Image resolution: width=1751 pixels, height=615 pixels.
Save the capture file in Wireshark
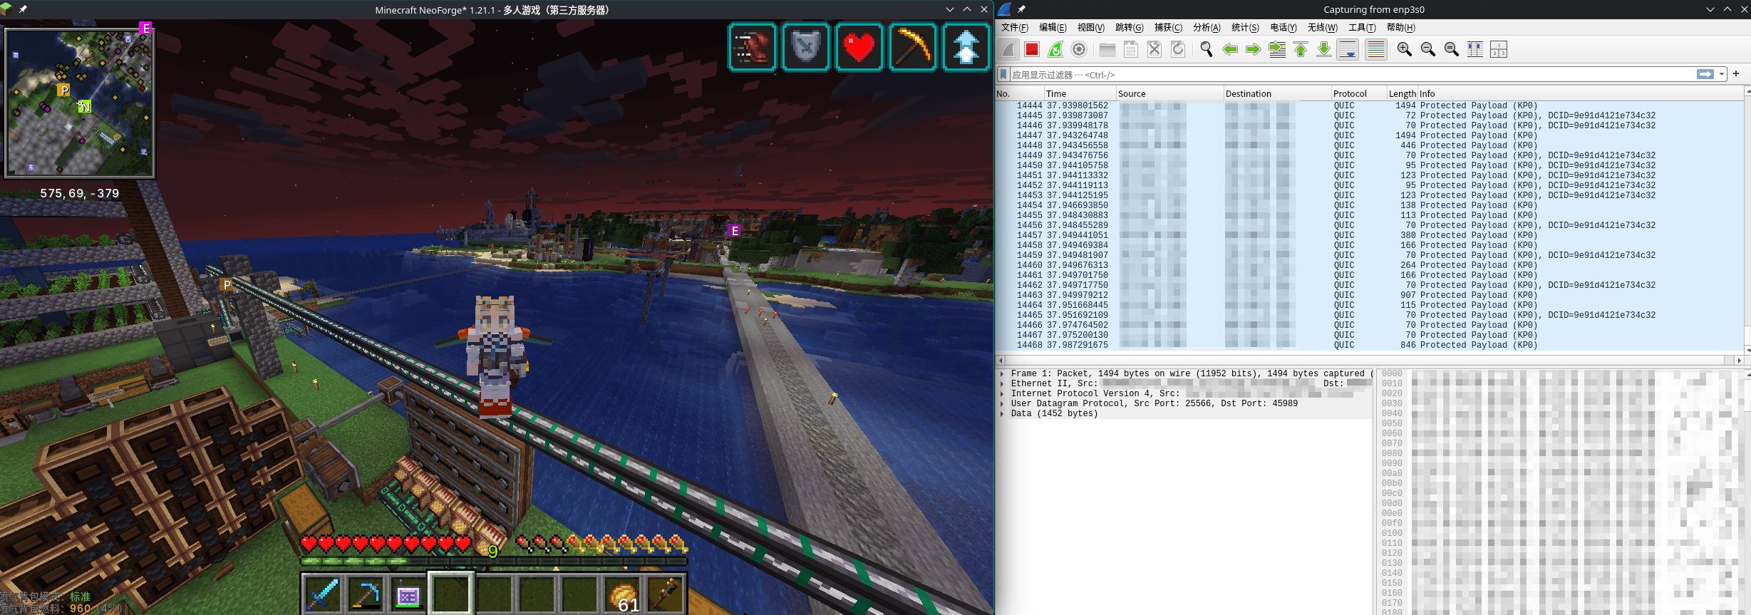pyautogui.click(x=1131, y=49)
